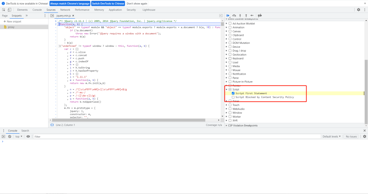Open DevTools settings gear
The height and width of the screenshot is (194, 368).
[358, 10]
